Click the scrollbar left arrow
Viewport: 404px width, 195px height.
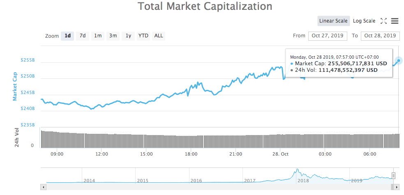pos(43,187)
